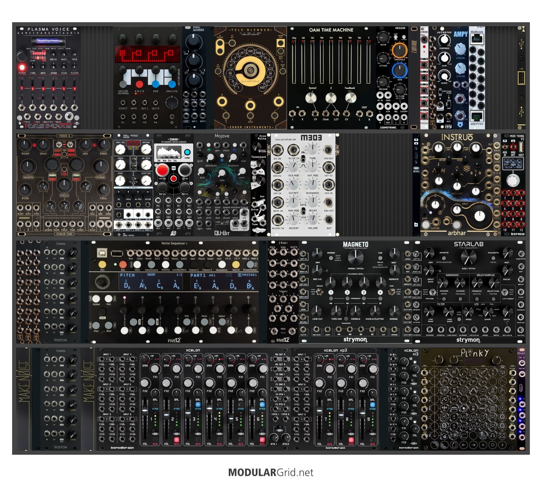Go to previous with the Prev button
The width and height of the screenshot is (542, 481).
point(96,325)
